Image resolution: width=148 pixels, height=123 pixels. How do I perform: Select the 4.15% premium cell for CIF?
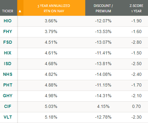coord(103,106)
